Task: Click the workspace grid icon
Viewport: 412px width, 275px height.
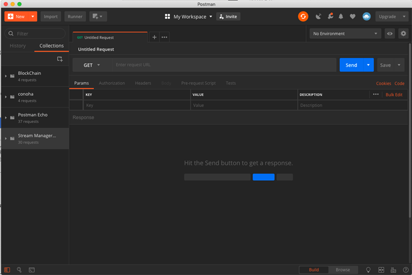Action: point(167,17)
